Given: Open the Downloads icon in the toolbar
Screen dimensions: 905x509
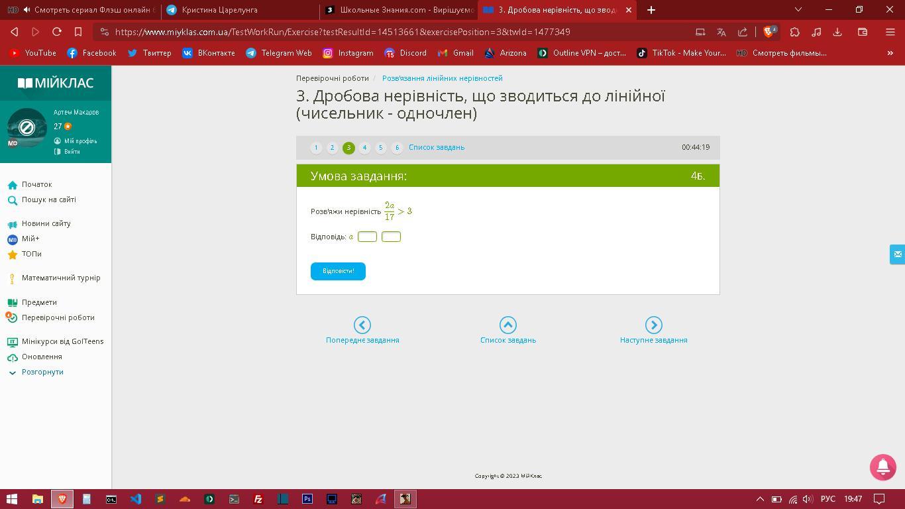Looking at the screenshot, I should tap(837, 32).
